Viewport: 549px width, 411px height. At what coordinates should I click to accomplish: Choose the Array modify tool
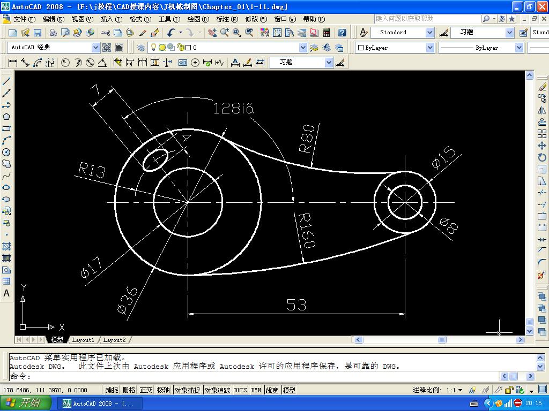(x=542, y=134)
